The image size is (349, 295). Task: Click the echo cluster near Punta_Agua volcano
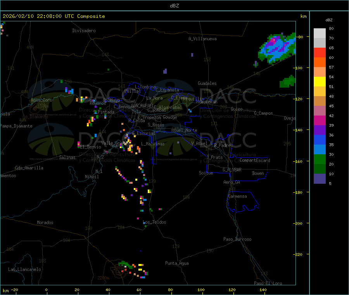133,269
